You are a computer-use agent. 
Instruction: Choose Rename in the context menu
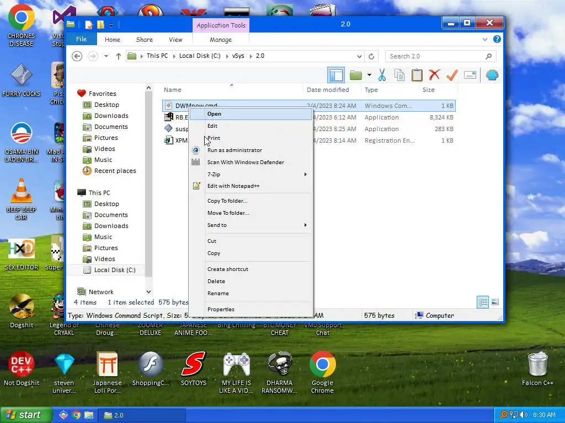click(250, 294)
